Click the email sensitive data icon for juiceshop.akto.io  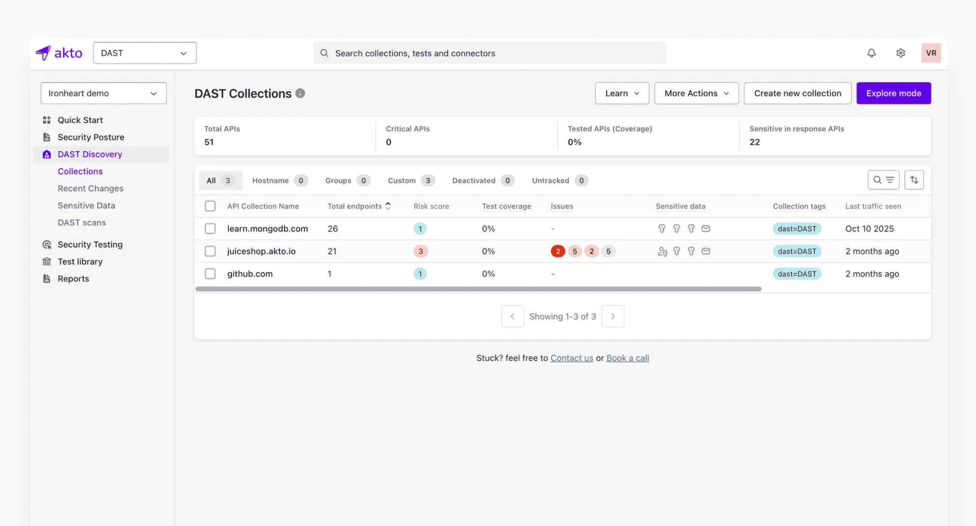click(706, 251)
